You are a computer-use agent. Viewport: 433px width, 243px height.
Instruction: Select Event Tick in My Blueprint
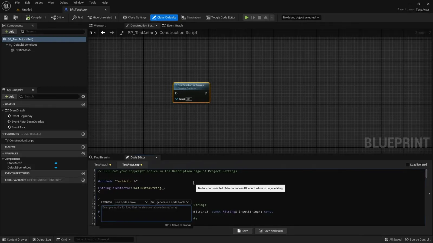coord(18,127)
